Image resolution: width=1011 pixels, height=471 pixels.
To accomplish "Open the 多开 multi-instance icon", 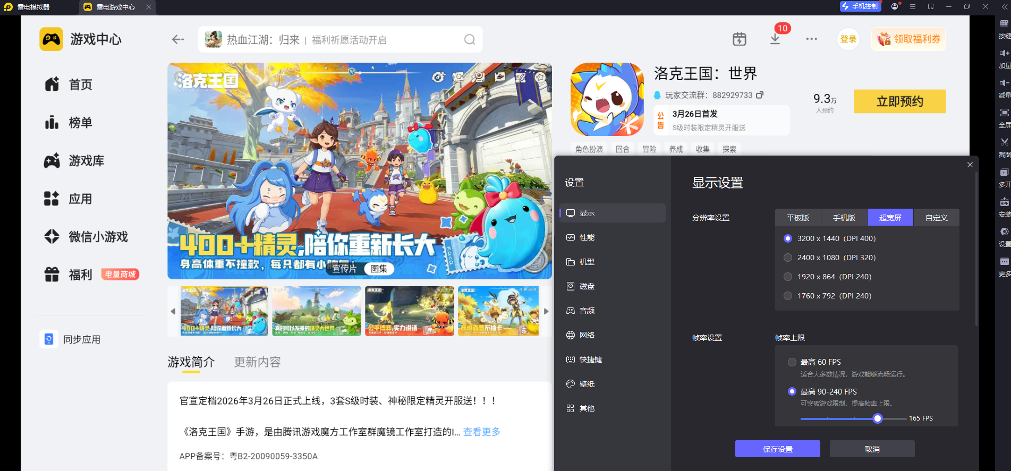I will coord(1004,173).
